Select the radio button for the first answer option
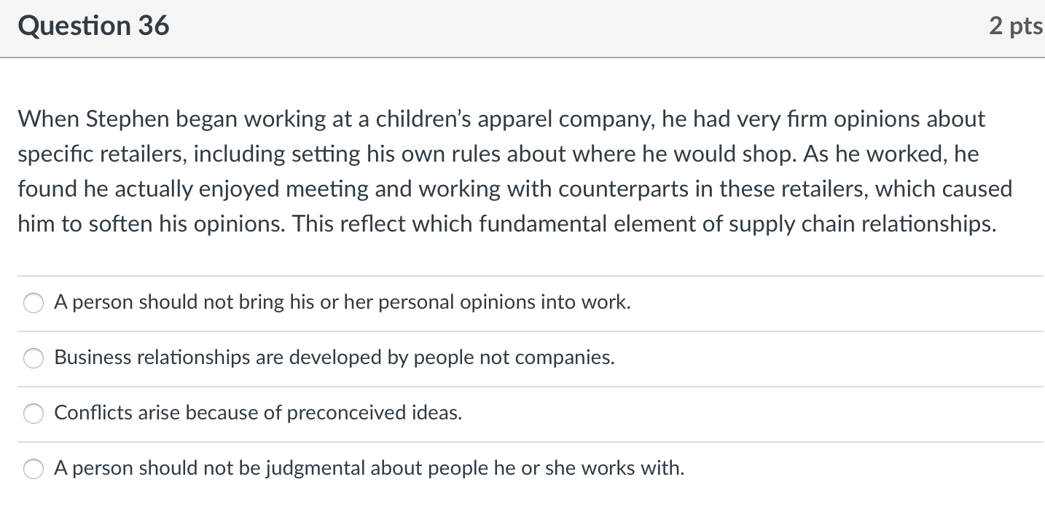This screenshot has width=1045, height=517. pos(33,303)
